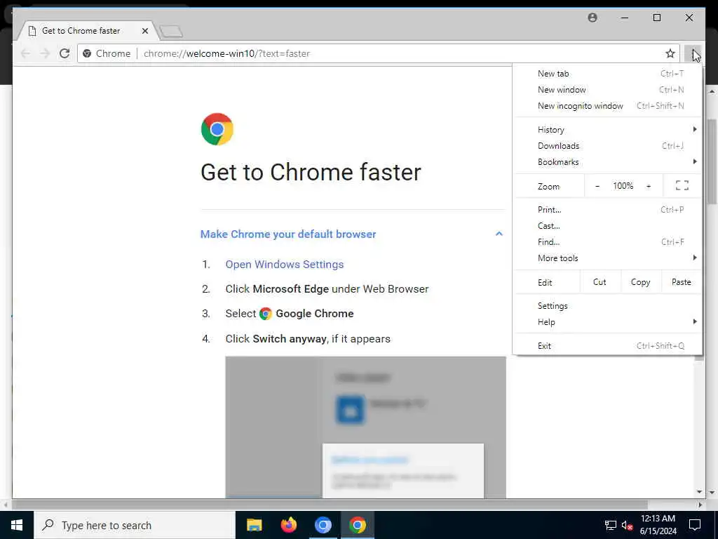Click the Chrome menu (three-dot) button
Screen dimensions: 718x539
point(693,53)
